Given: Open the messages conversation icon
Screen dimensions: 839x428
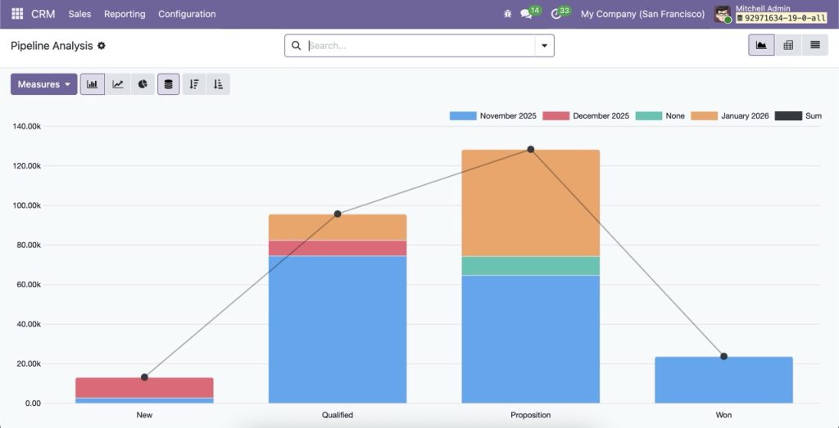Looking at the screenshot, I should point(527,14).
